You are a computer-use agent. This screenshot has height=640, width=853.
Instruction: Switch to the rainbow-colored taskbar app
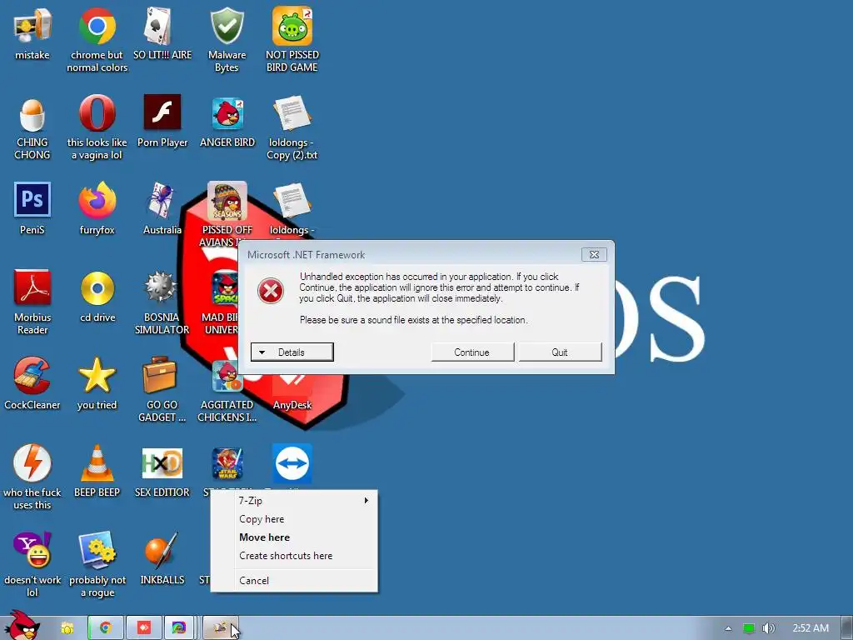point(179,628)
